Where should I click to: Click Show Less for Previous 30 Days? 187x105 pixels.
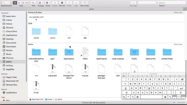[178, 12]
